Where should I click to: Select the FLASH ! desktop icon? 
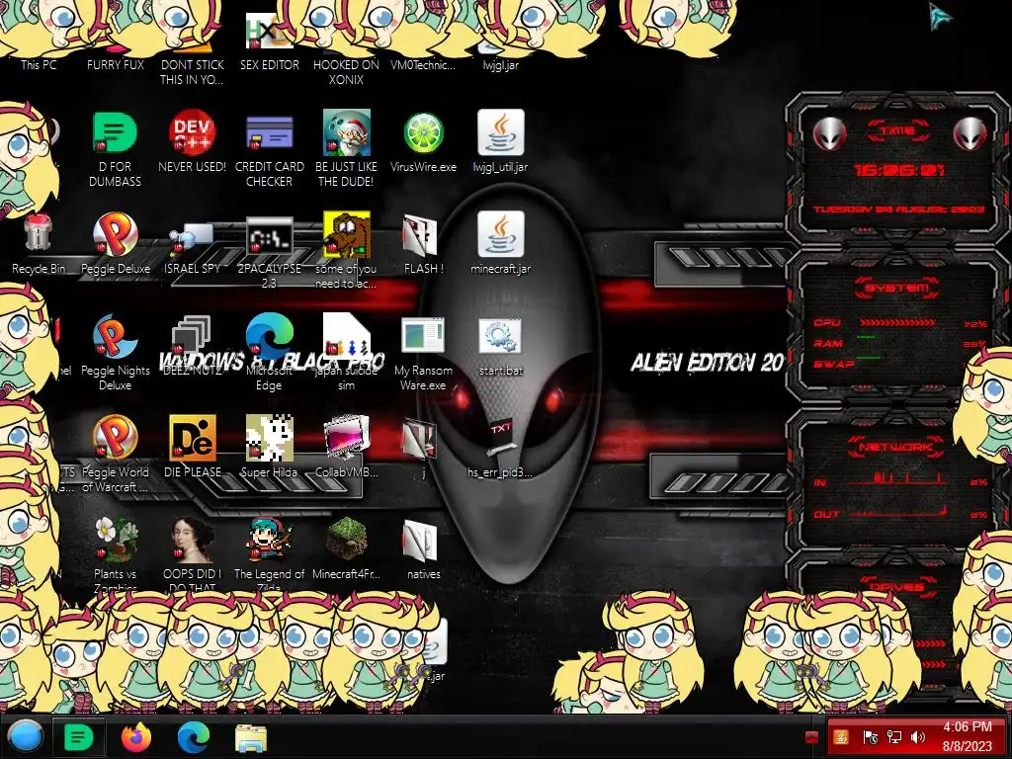pyautogui.click(x=420, y=235)
